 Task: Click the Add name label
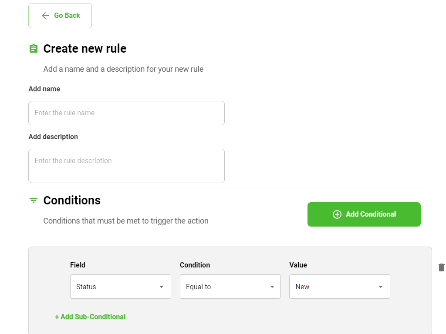44,89
